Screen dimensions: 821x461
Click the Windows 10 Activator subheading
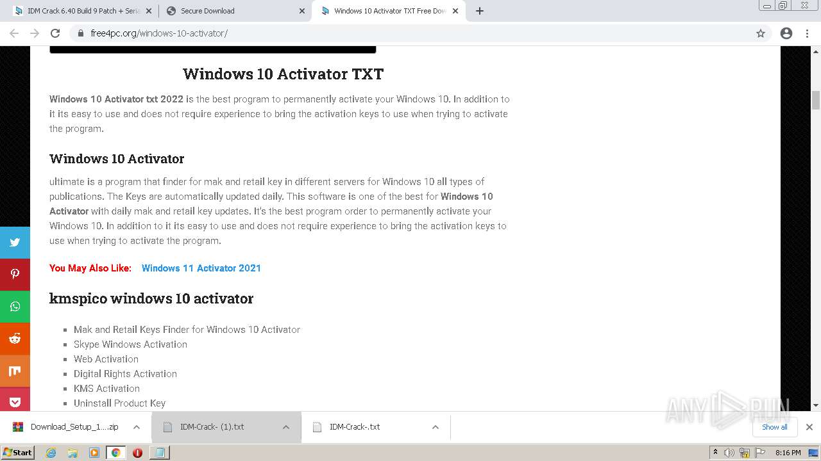point(117,159)
